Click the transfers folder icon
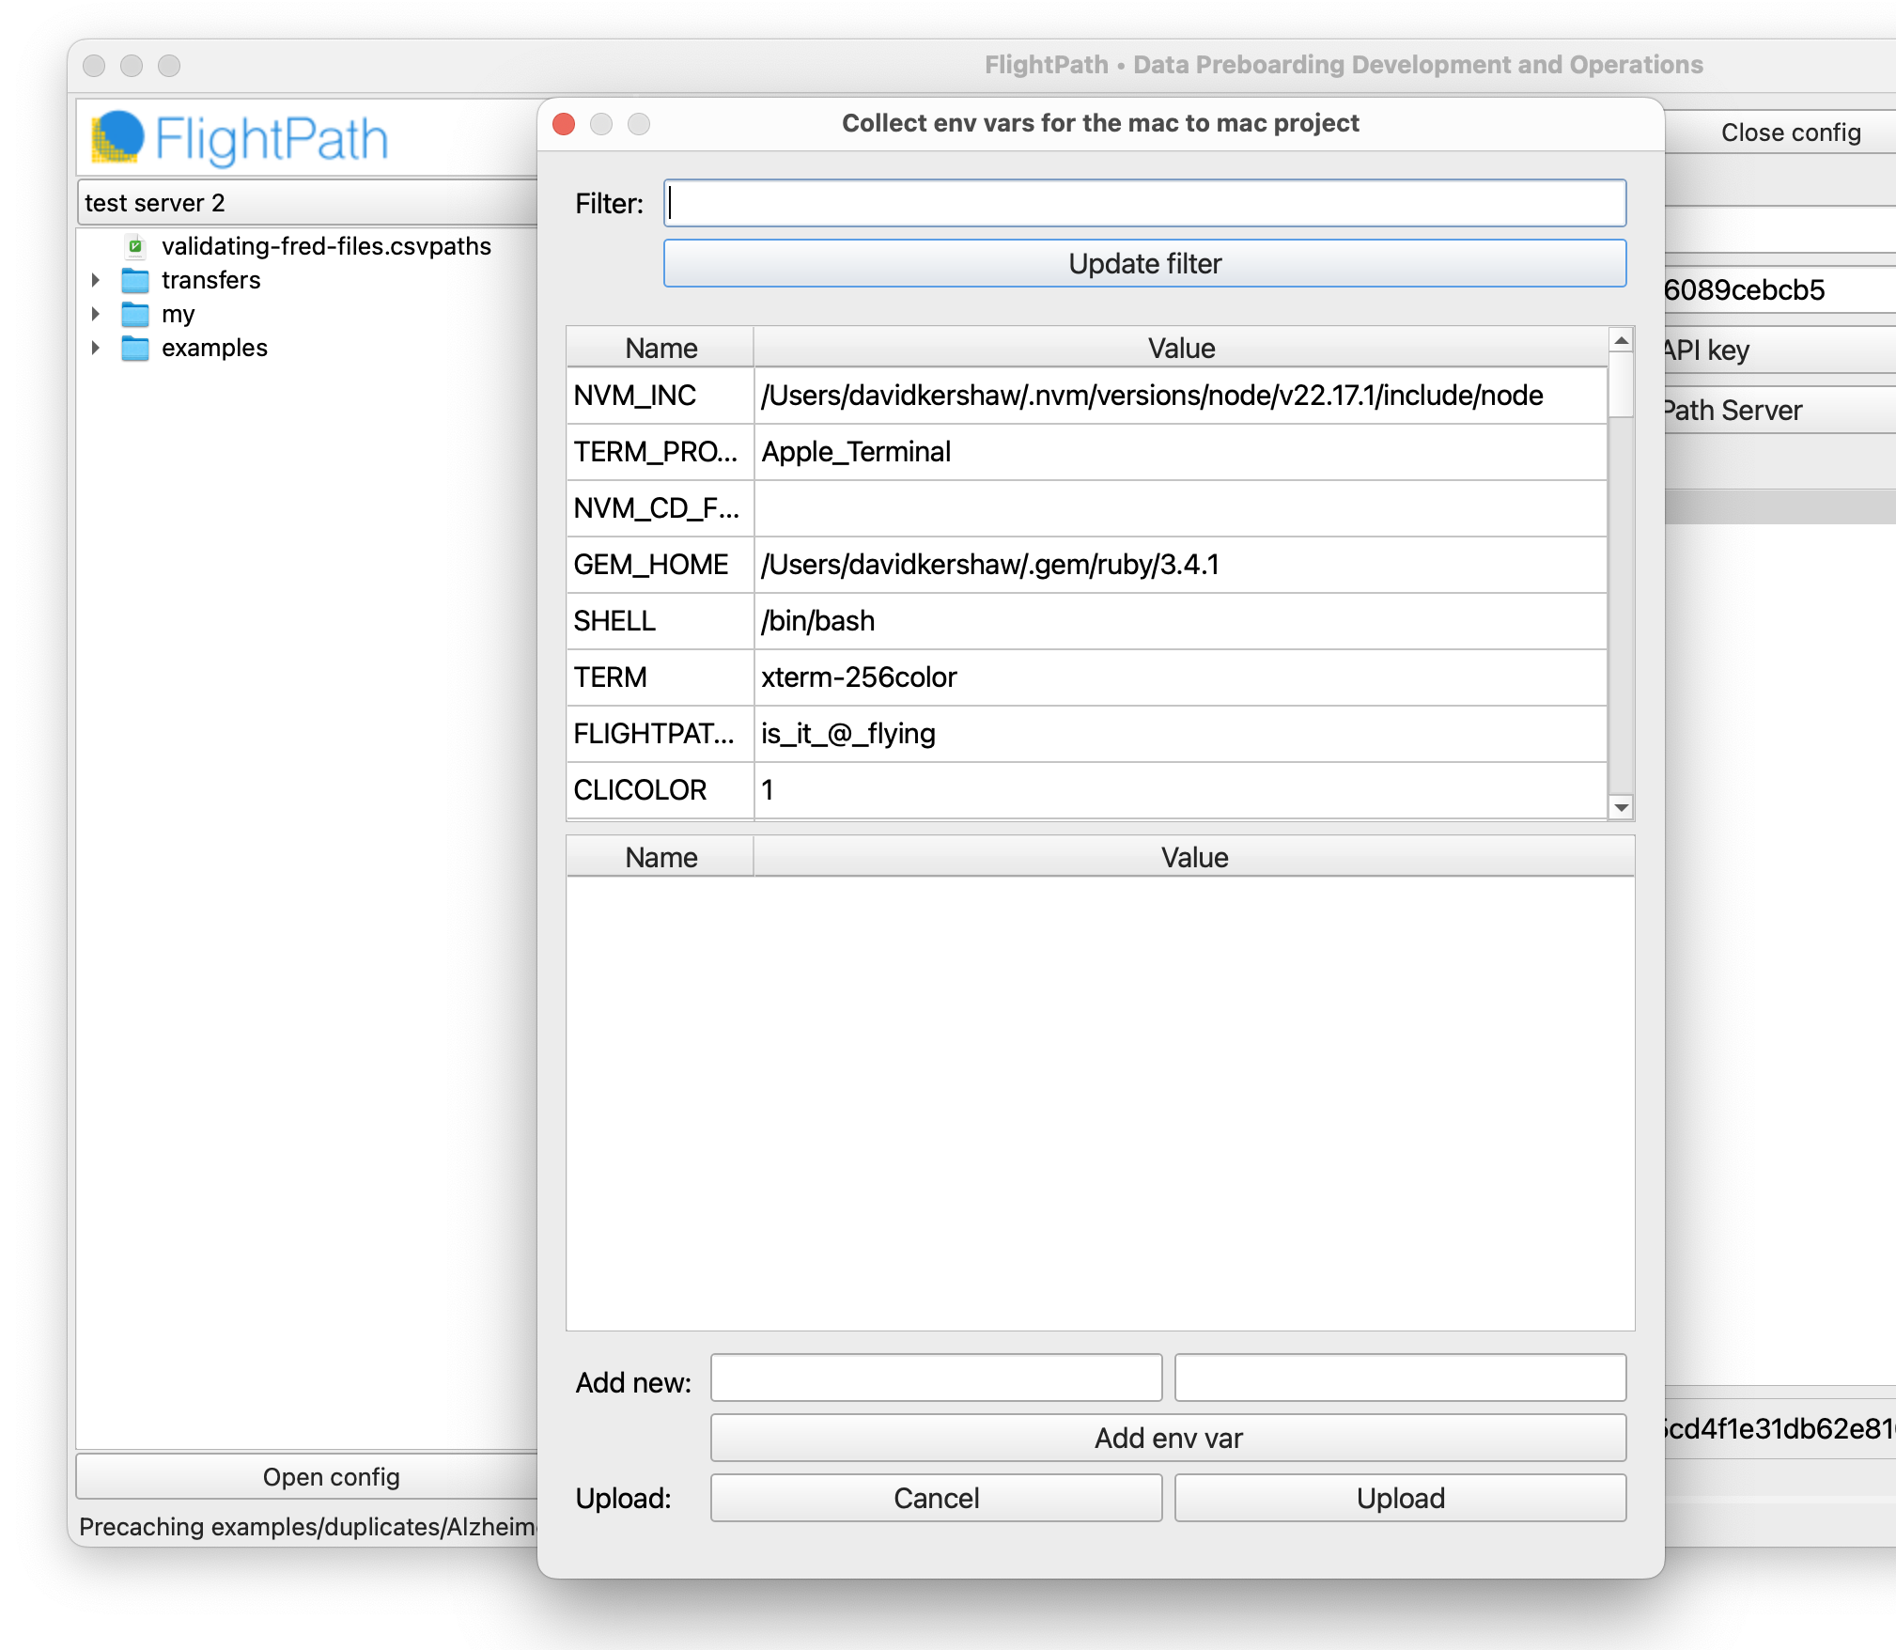 point(135,281)
